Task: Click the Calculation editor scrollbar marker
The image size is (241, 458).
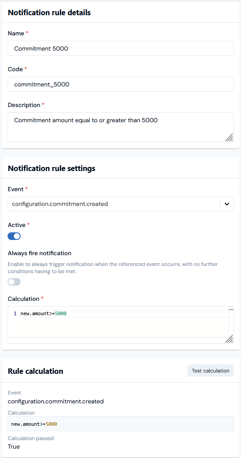Action: (231, 309)
